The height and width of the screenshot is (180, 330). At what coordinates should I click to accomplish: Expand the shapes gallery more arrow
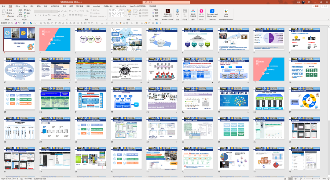125,15
